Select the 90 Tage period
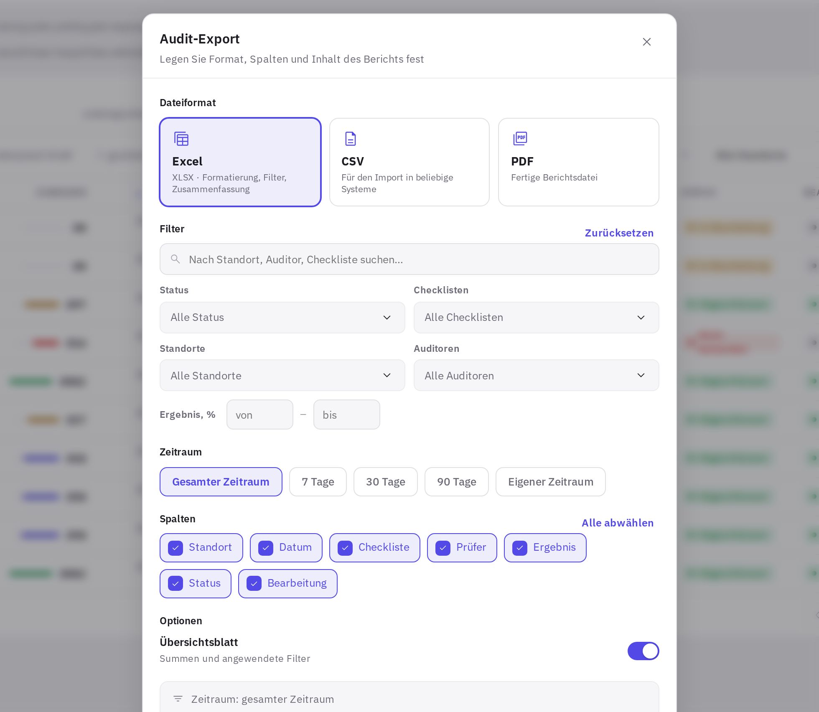This screenshot has height=712, width=819. pos(457,482)
